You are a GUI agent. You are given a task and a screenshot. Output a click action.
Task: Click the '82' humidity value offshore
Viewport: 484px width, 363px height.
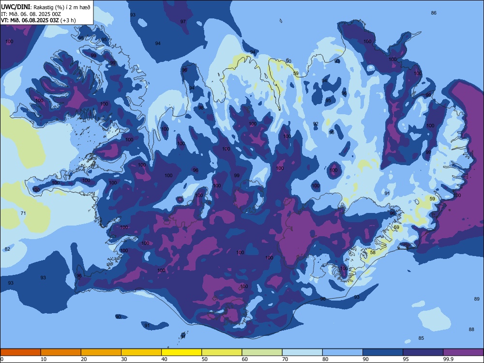(7, 249)
